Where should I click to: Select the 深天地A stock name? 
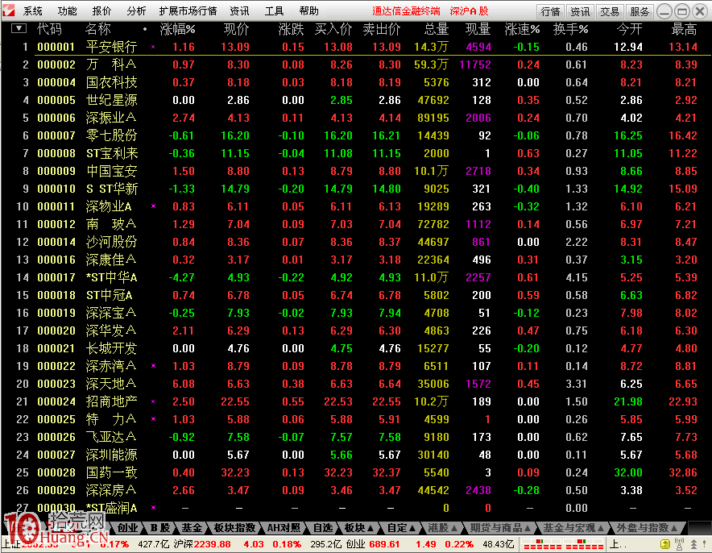pyautogui.click(x=111, y=384)
